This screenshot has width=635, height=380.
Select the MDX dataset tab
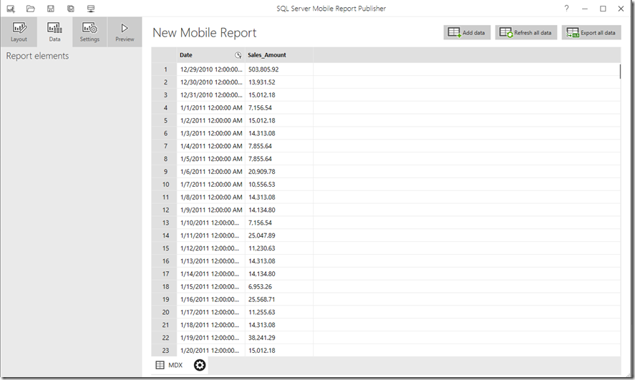coord(169,365)
